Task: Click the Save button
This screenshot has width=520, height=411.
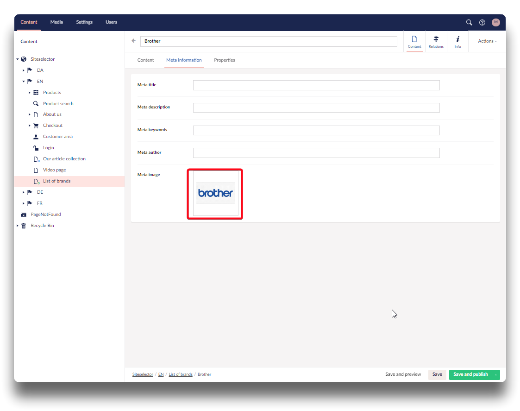Action: (x=437, y=374)
